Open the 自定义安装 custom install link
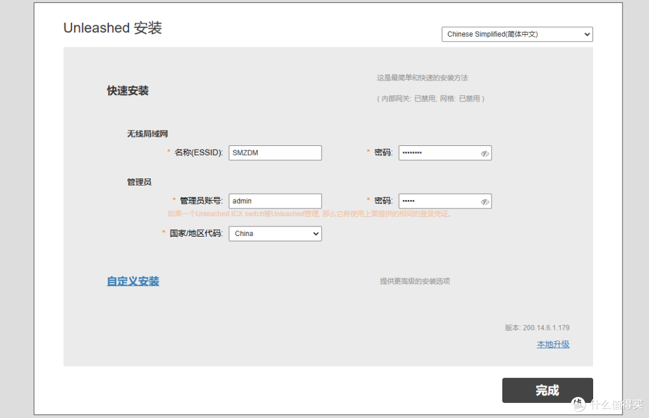The width and height of the screenshot is (649, 418). point(133,282)
